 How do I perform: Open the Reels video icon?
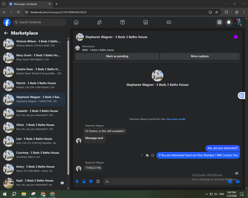(123, 22)
